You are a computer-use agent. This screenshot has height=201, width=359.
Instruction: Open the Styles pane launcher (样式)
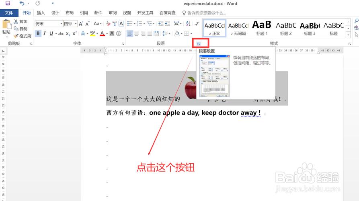click(x=350, y=43)
